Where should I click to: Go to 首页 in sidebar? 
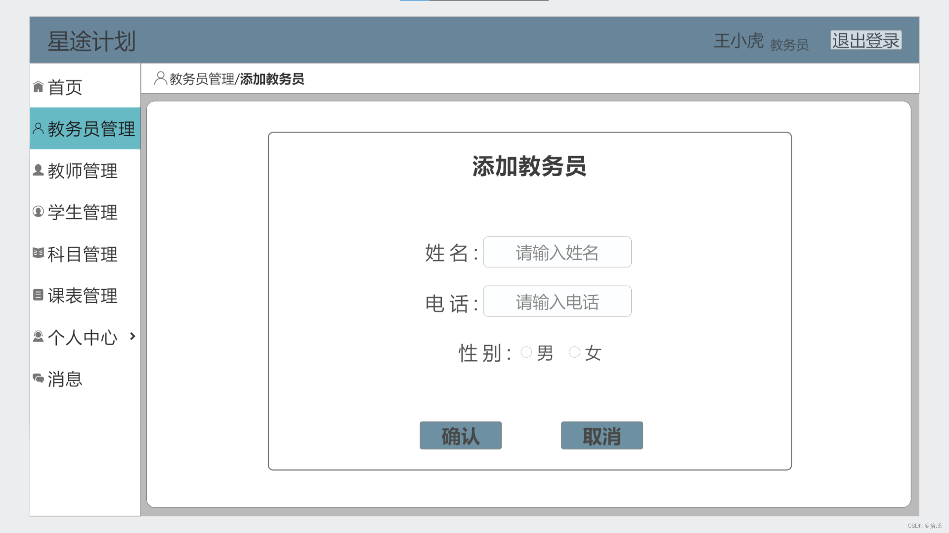pos(65,87)
